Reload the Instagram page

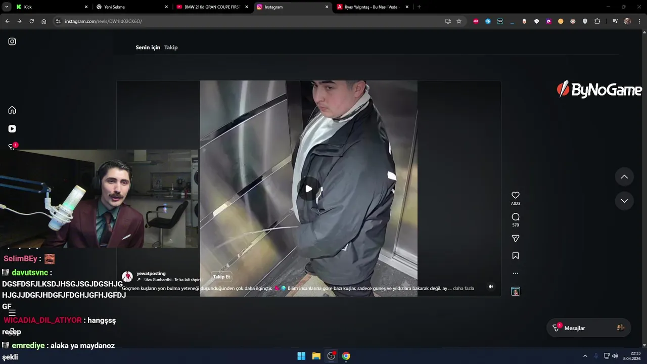coord(31,21)
